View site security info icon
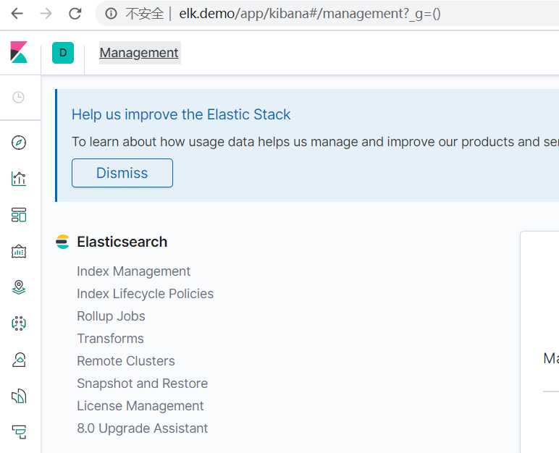Screen dimensions: 559x453 (111, 14)
